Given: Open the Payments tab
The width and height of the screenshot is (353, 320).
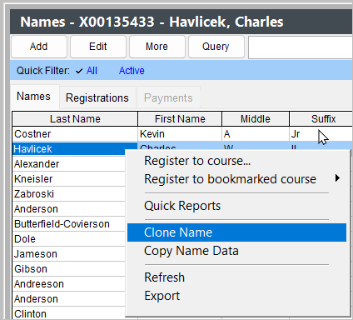Looking at the screenshot, I should point(168,97).
